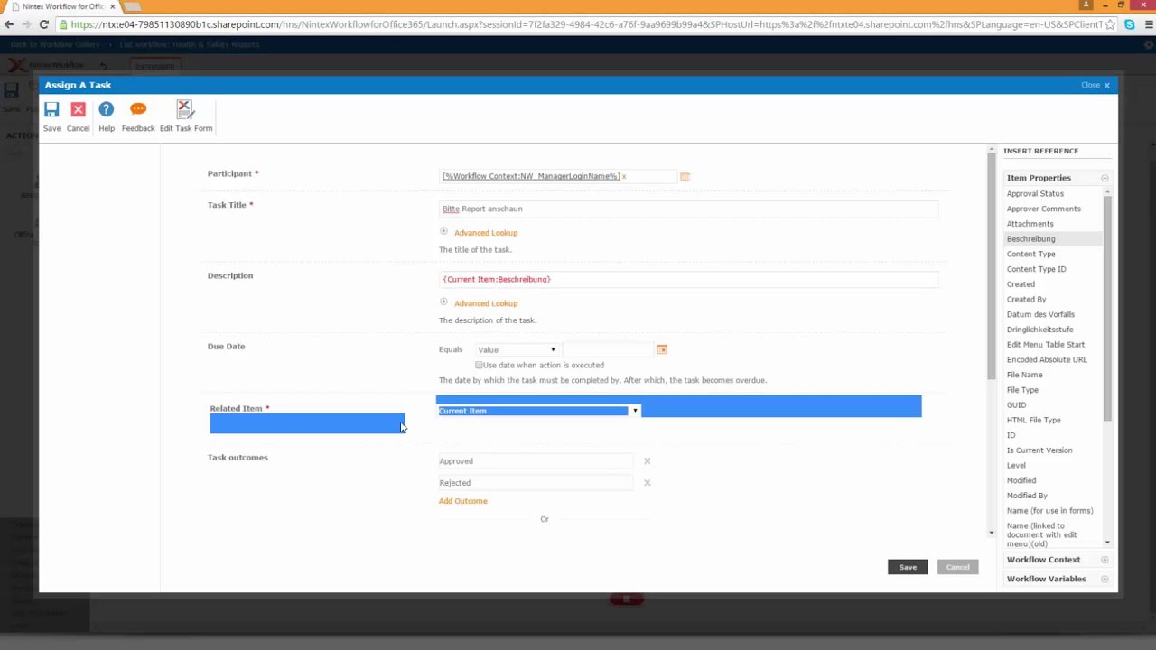Select Approver Comments item property
Screen dimensions: 1156x650
tap(1043, 209)
